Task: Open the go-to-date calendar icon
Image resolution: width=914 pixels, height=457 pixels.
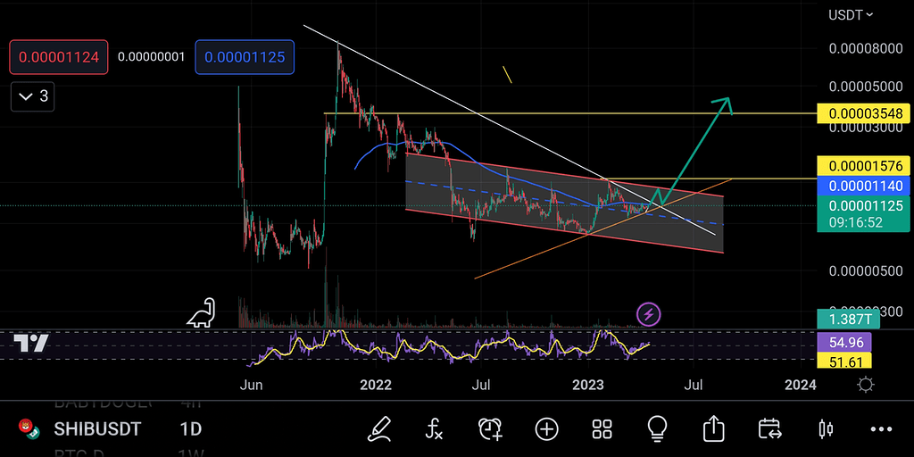Action: pyautogui.click(x=769, y=429)
